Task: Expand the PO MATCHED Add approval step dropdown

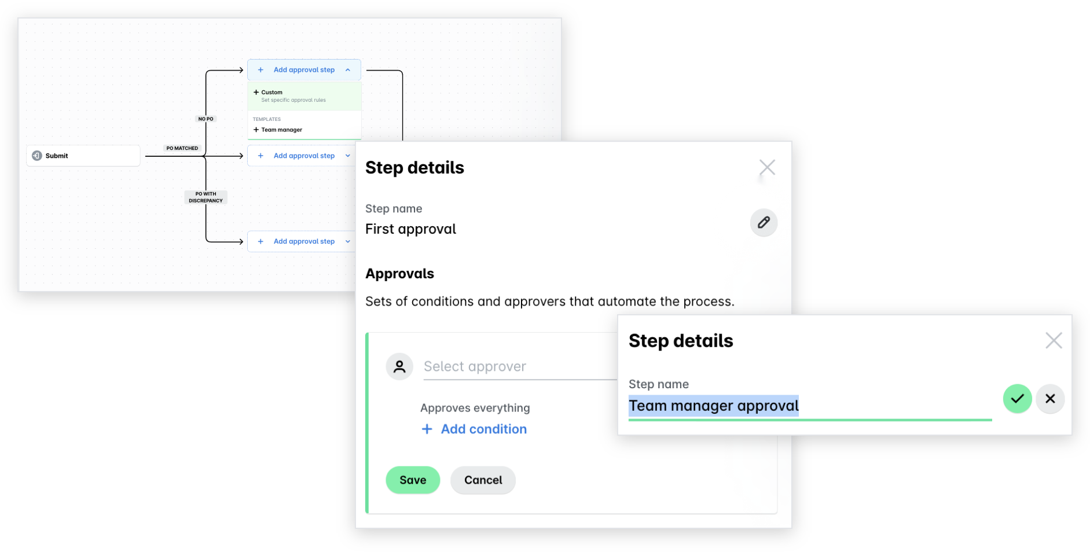Action: (x=348, y=156)
